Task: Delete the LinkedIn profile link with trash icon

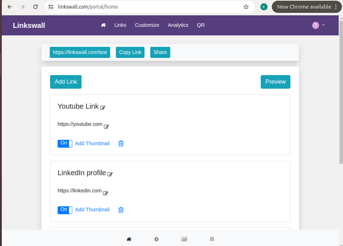Action: 121,210
